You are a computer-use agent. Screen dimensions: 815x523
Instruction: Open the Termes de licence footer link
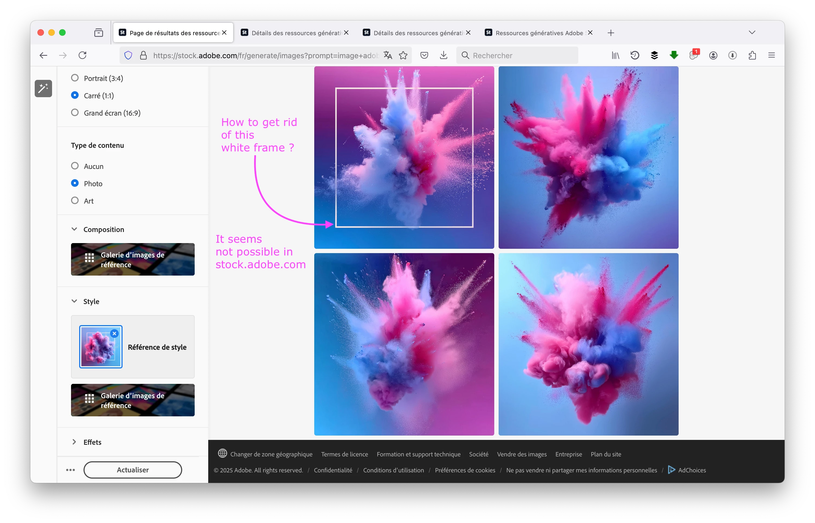pos(344,455)
